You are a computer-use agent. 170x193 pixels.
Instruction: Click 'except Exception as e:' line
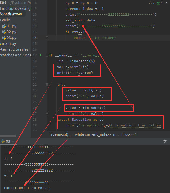coord(80,120)
